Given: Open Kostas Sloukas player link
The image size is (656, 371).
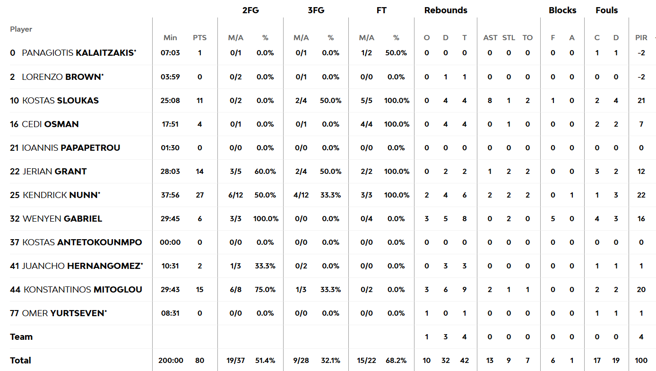Looking at the screenshot, I should tap(60, 100).
